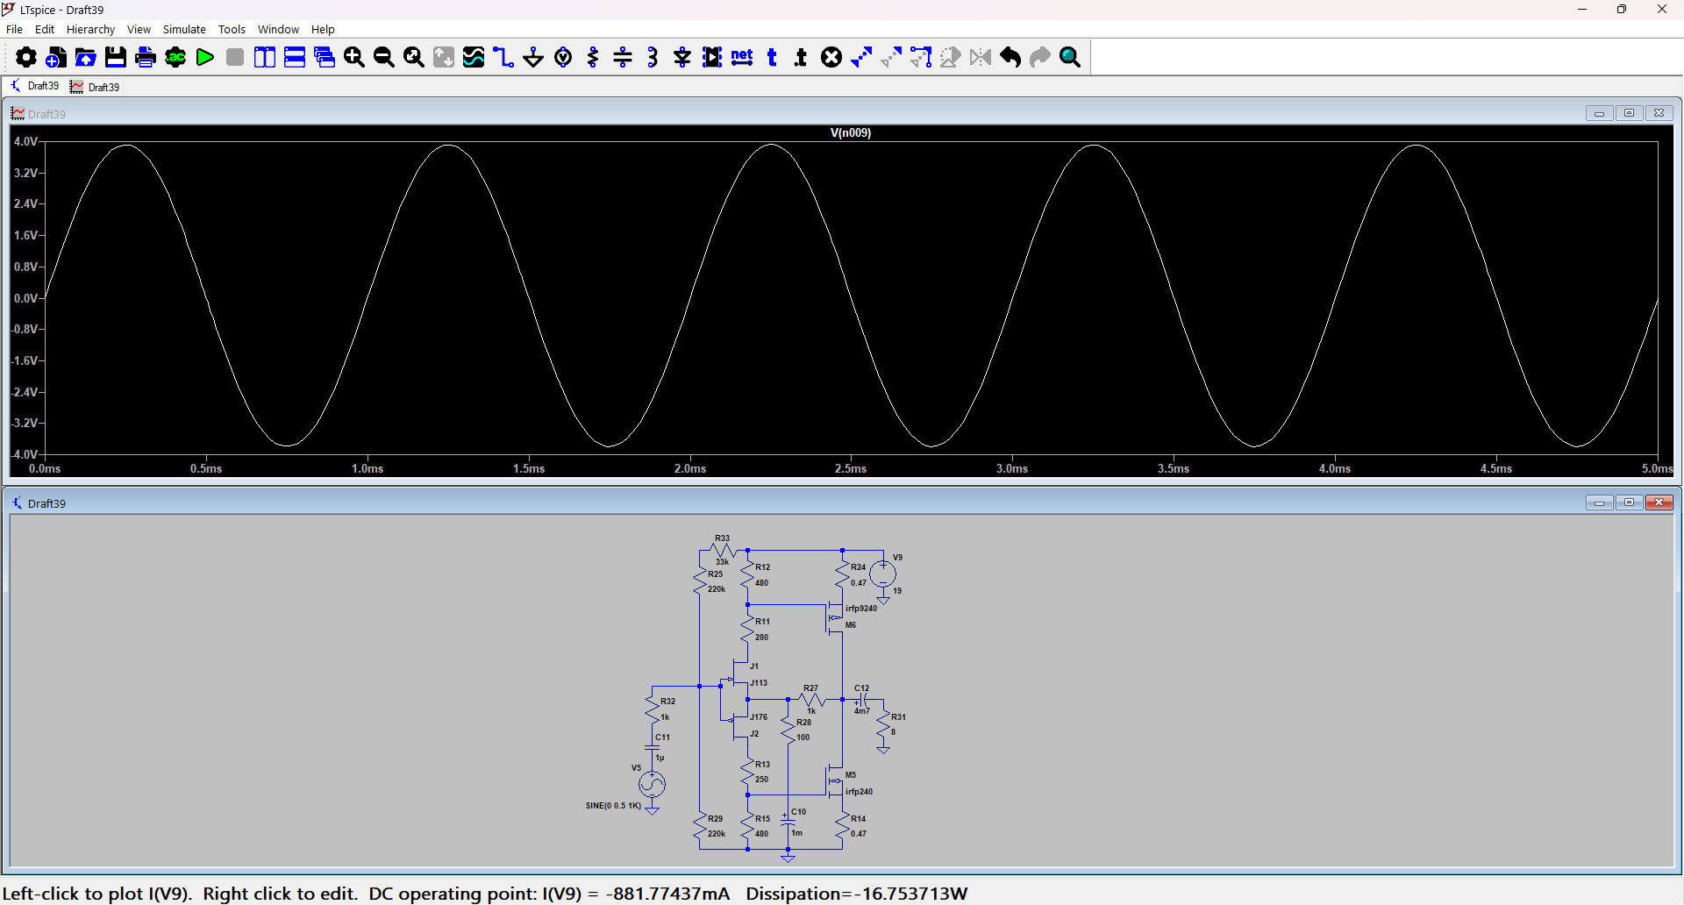This screenshot has width=1684, height=905.
Task: Add a net label
Action: point(742,58)
